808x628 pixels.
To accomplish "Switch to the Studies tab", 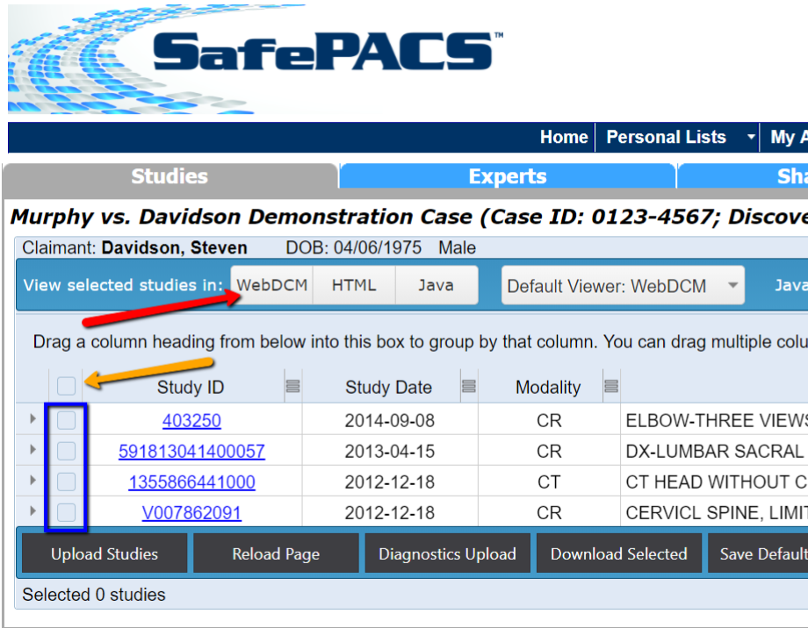I will point(170,176).
